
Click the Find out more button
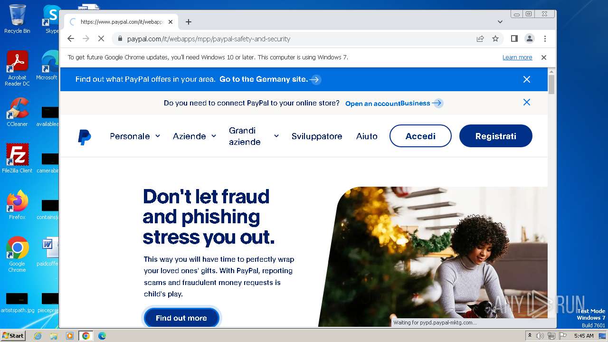(x=181, y=318)
